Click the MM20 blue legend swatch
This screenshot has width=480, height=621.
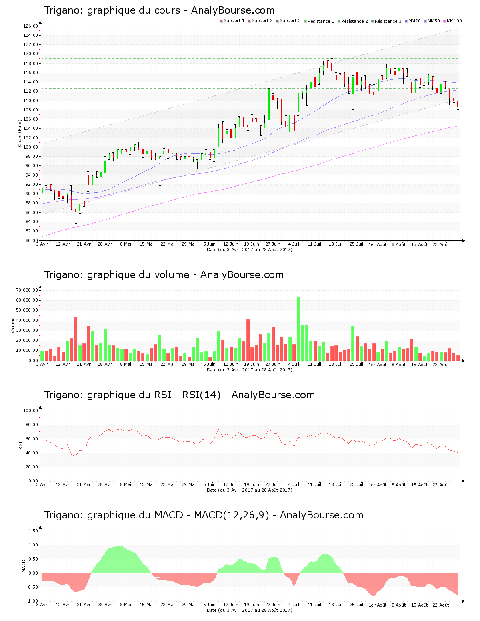point(406,21)
